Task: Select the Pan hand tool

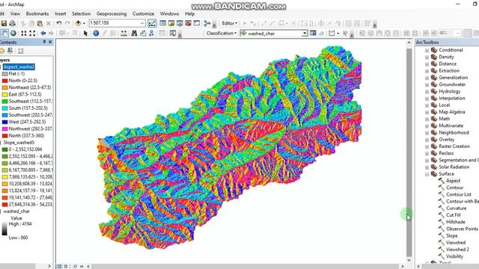Action: pyautogui.click(x=4, y=33)
